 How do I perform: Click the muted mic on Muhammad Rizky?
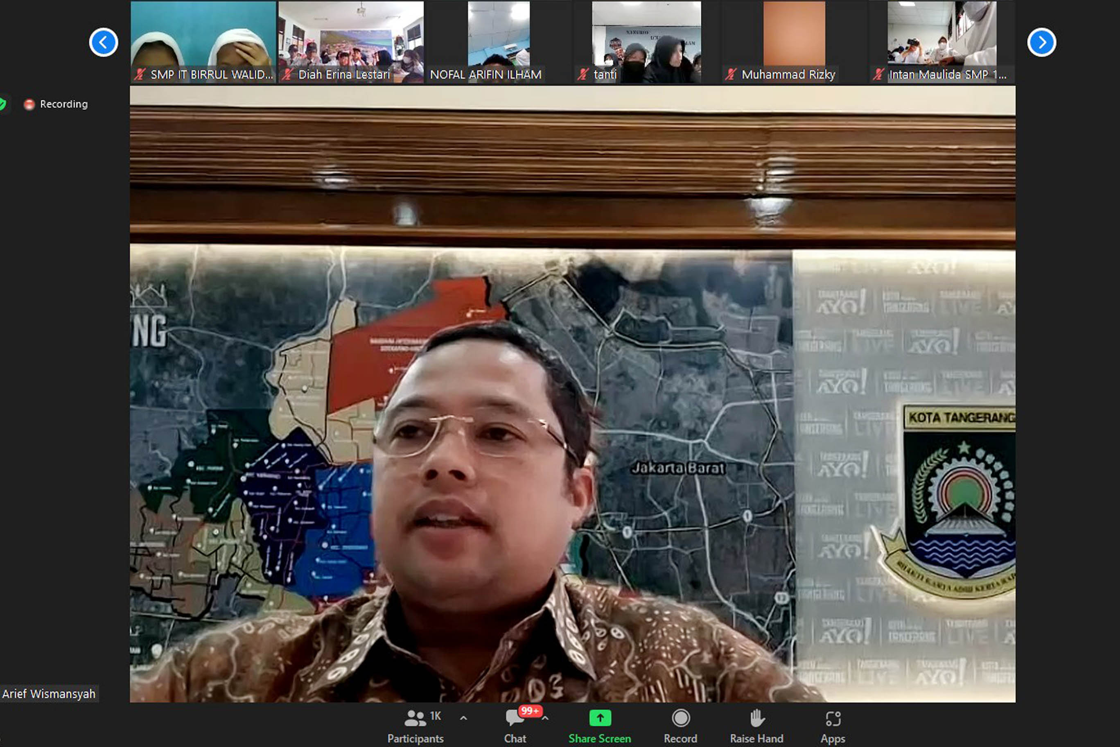tap(730, 74)
